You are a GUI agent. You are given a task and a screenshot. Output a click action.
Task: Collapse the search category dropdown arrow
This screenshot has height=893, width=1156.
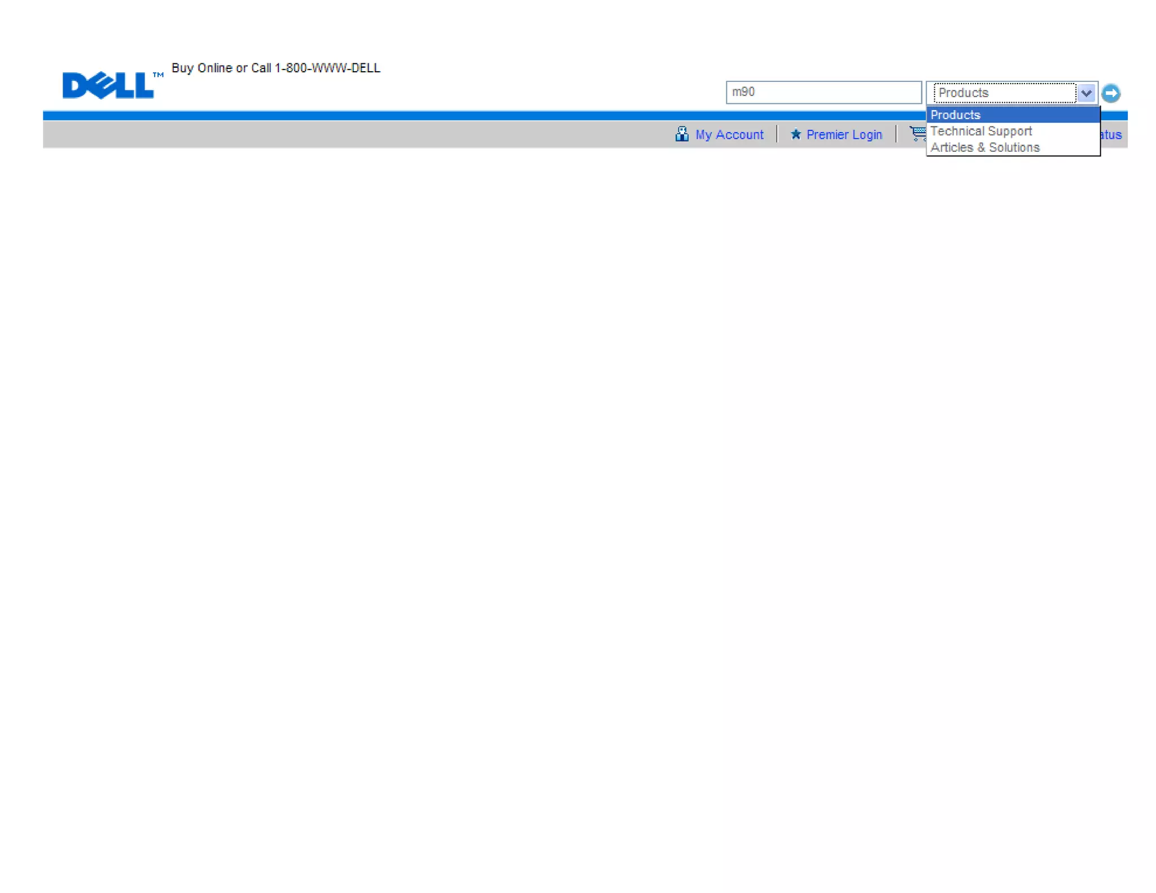pyautogui.click(x=1085, y=93)
